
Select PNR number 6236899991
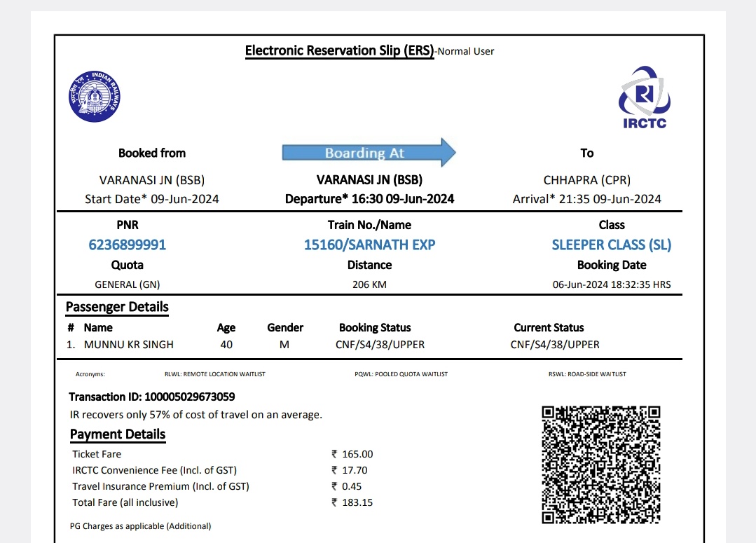pyautogui.click(x=128, y=245)
